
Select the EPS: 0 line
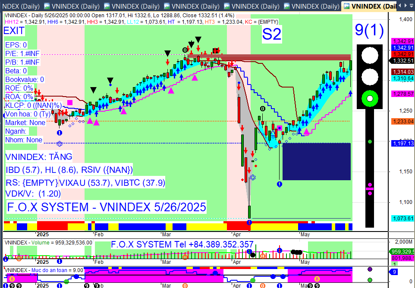(16, 45)
